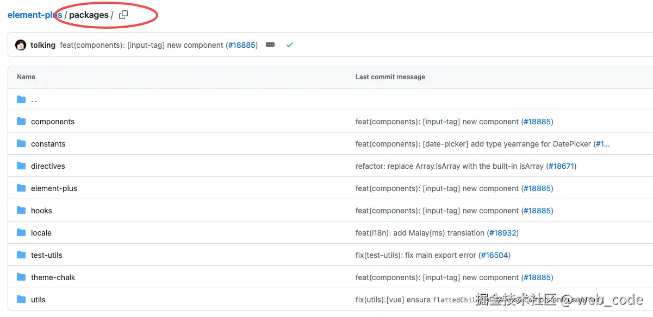
Task: Open the element-plus folder in the list
Action: coord(54,188)
